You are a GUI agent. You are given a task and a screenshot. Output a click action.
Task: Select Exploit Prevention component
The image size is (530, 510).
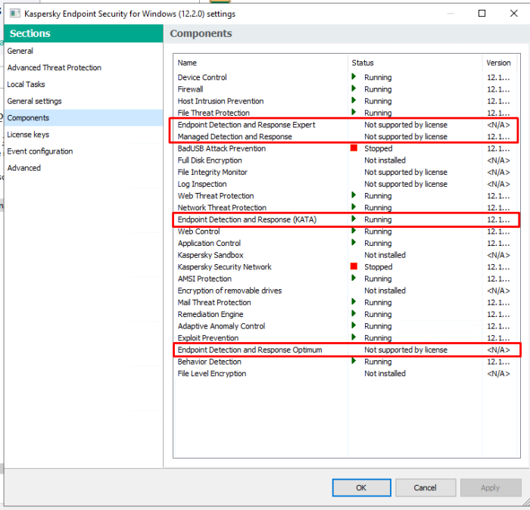208,337
